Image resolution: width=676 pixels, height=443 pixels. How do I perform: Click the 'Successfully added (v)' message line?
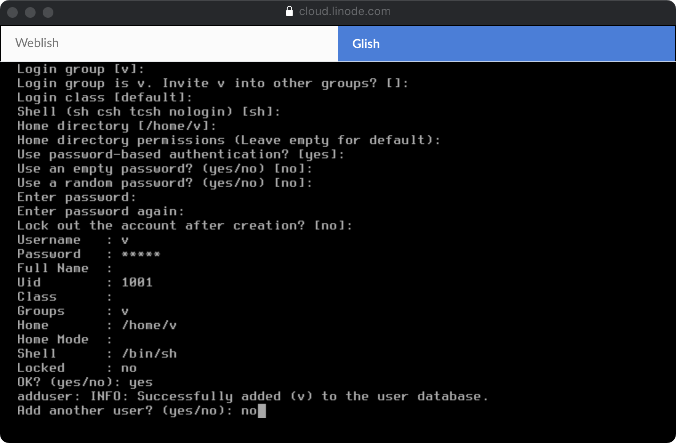tap(252, 396)
